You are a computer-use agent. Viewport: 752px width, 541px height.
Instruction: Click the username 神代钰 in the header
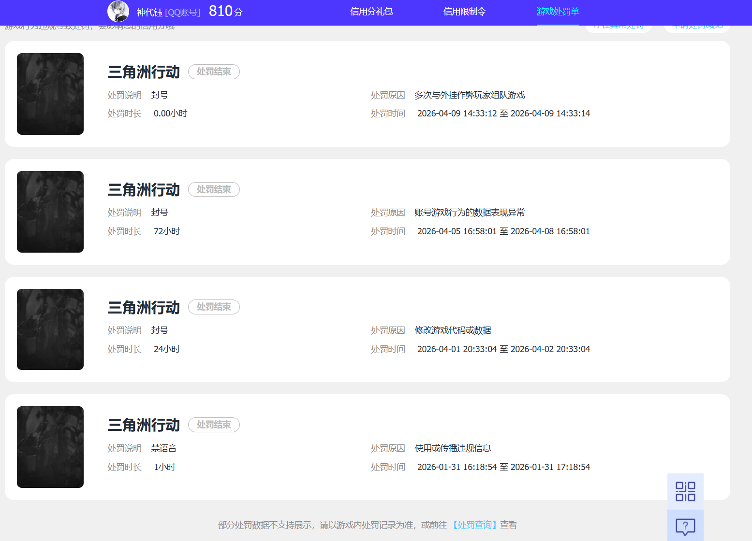[149, 13]
